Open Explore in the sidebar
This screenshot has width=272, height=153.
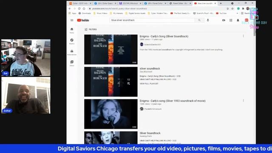pos(72,41)
